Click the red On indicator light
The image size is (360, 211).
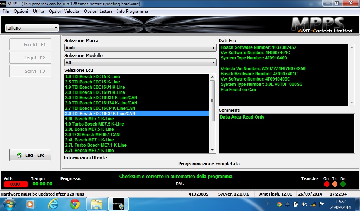pyautogui.click(x=327, y=184)
